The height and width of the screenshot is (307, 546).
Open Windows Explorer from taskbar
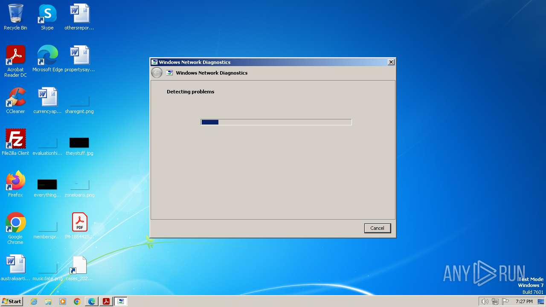48,301
